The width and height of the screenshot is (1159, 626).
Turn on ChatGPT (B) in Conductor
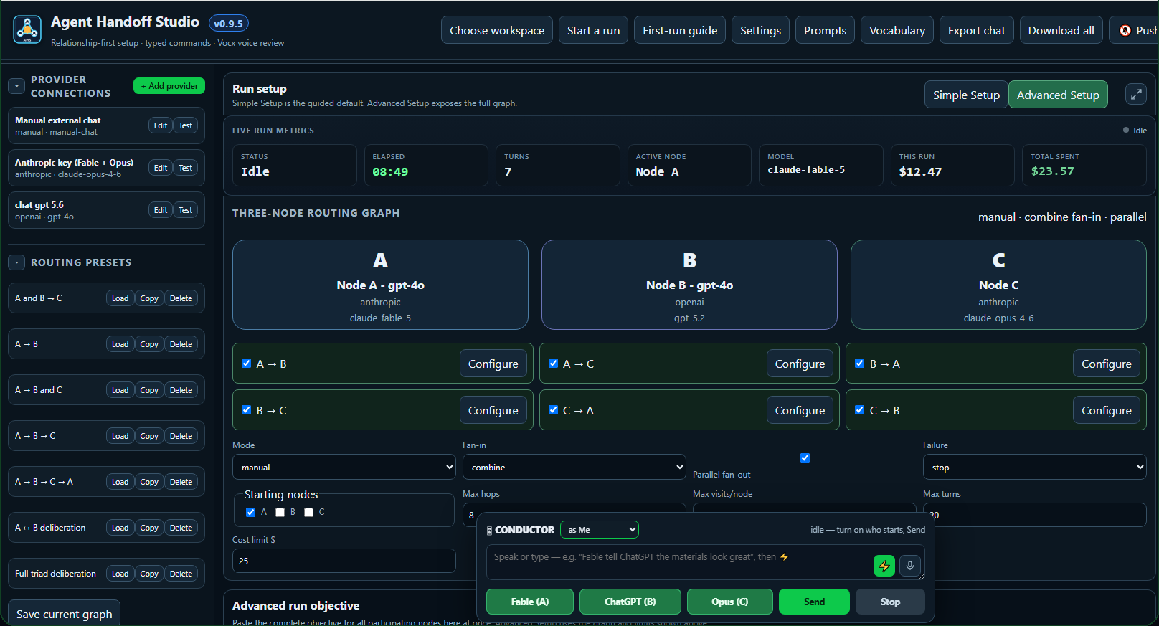(x=630, y=602)
